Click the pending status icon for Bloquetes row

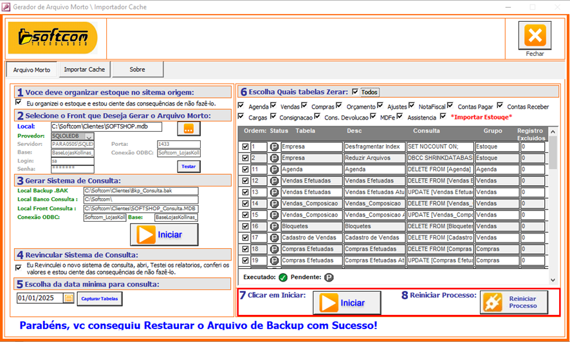coord(275,226)
